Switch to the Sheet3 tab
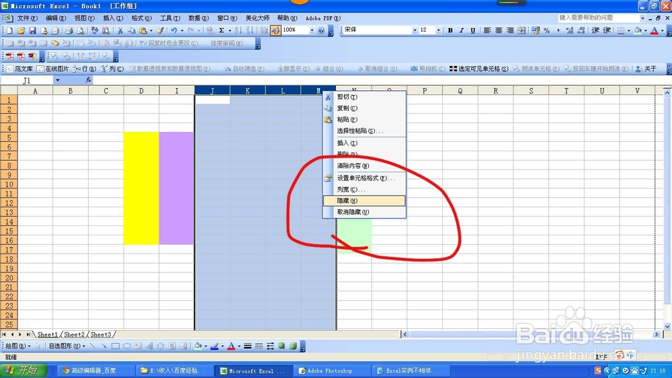The width and height of the screenshot is (672, 378). (x=101, y=335)
